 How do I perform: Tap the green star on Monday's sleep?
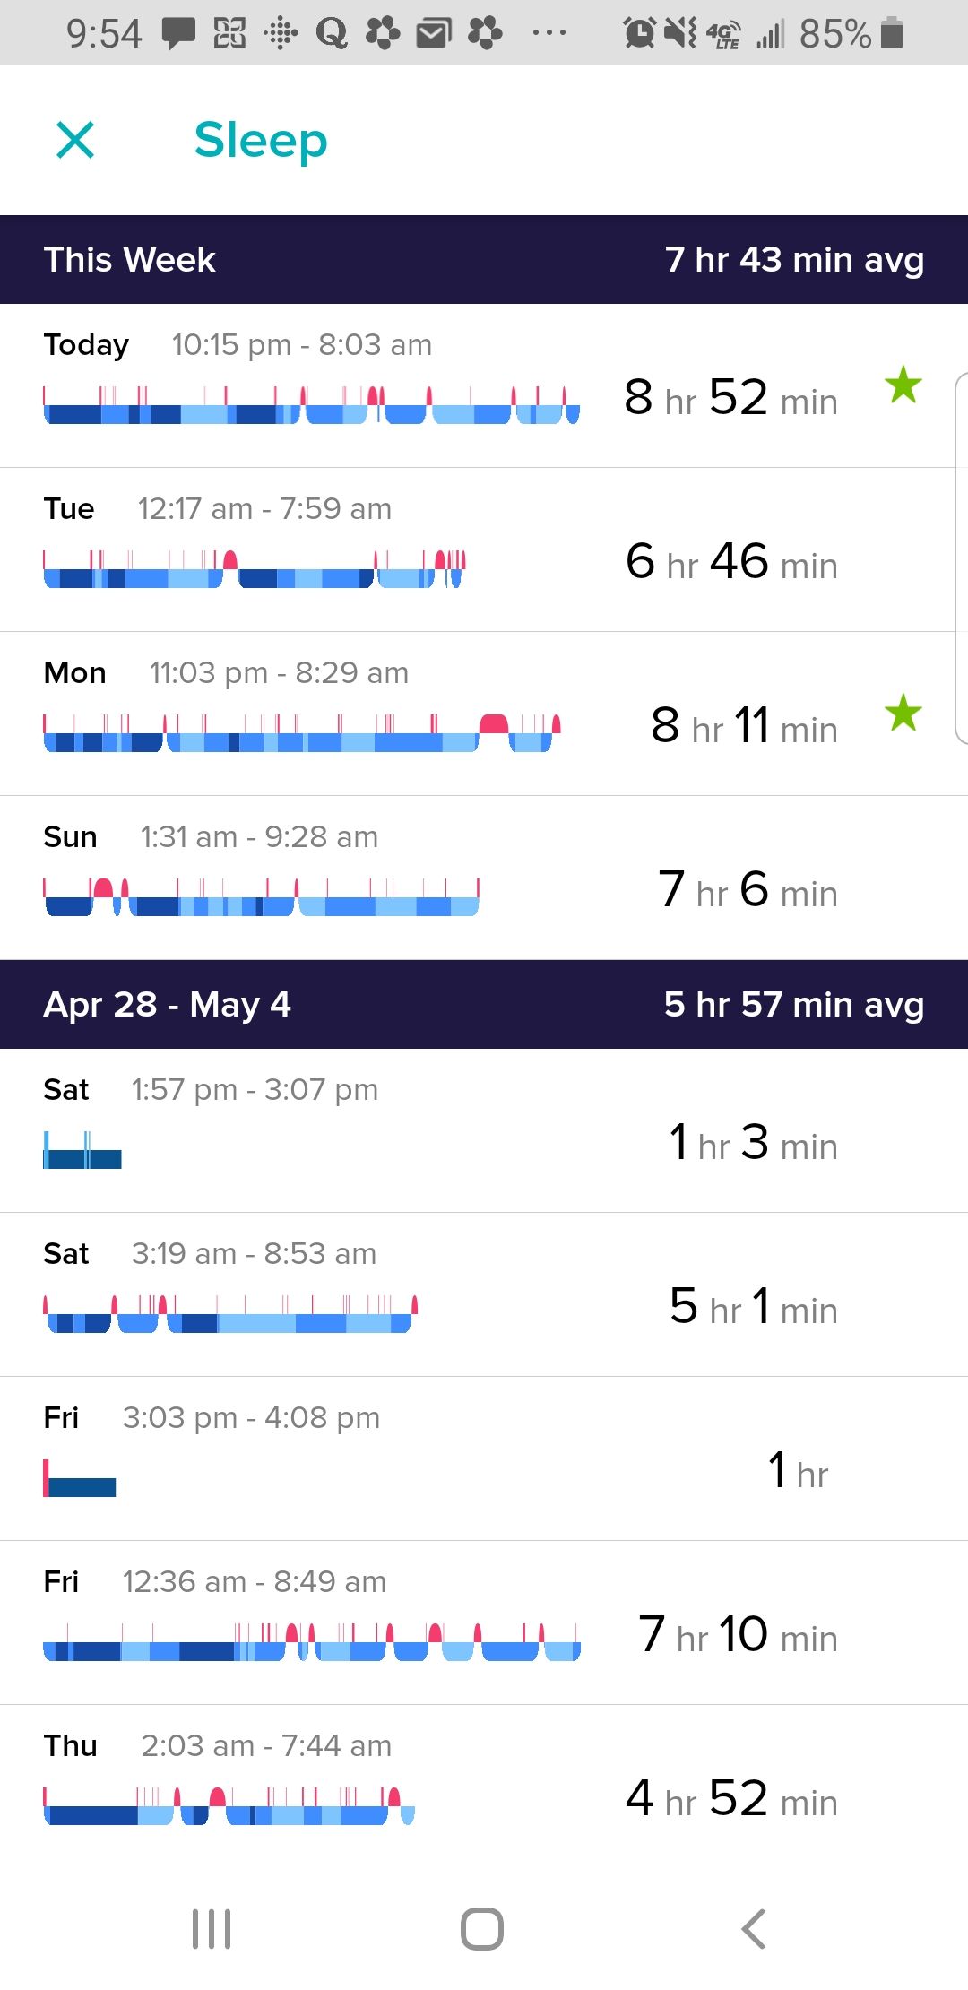[903, 714]
